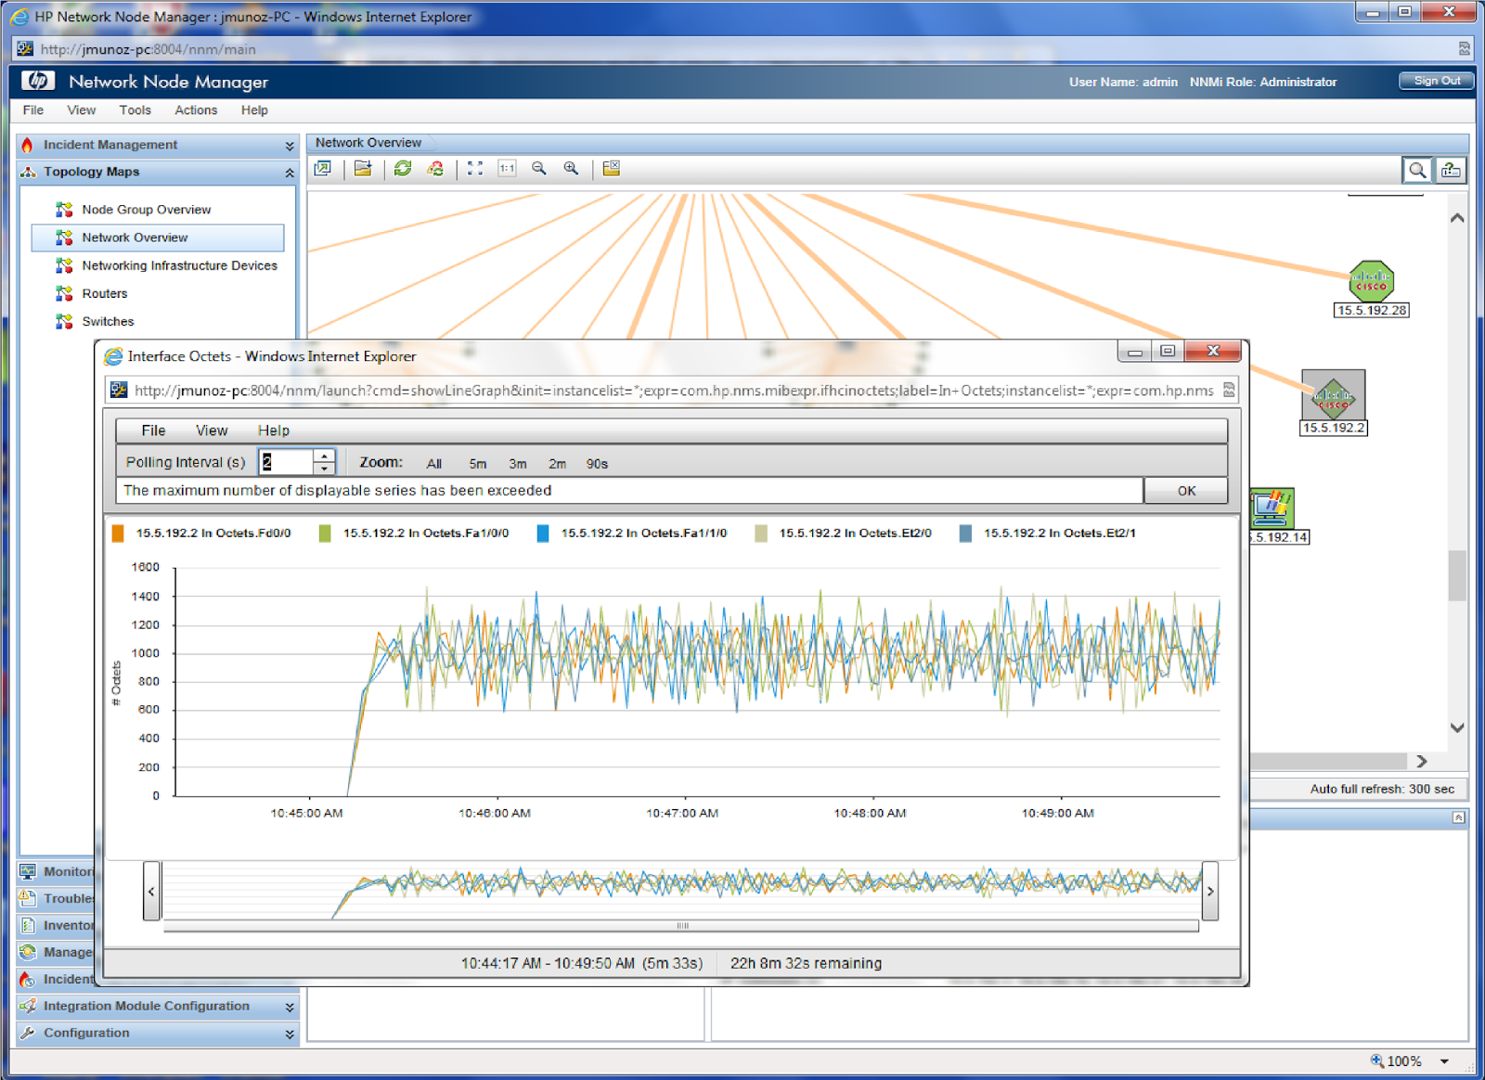Image resolution: width=1485 pixels, height=1080 pixels.
Task: Fit the map to window using the fit icon
Action: (x=475, y=169)
